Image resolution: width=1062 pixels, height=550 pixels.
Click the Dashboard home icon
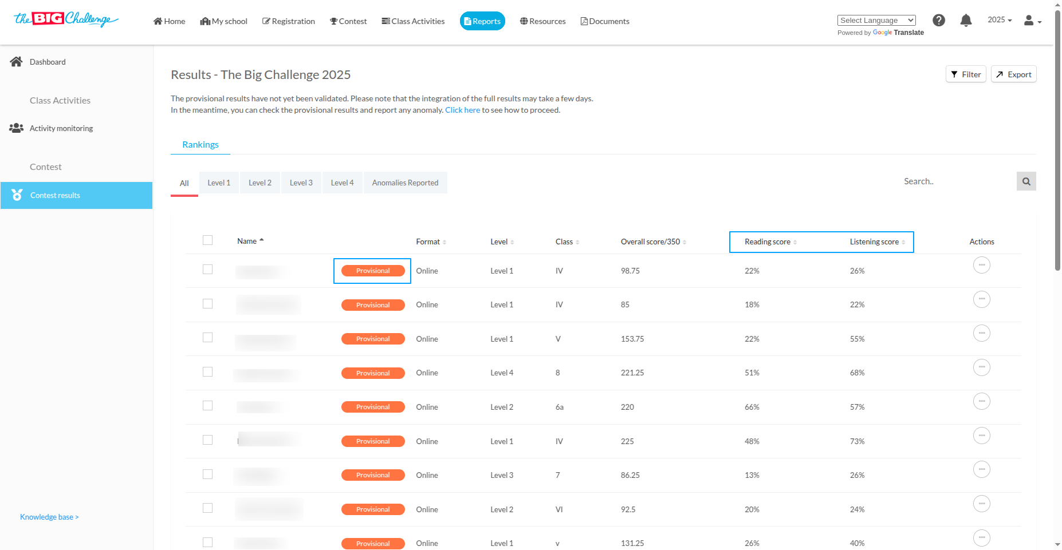point(16,62)
